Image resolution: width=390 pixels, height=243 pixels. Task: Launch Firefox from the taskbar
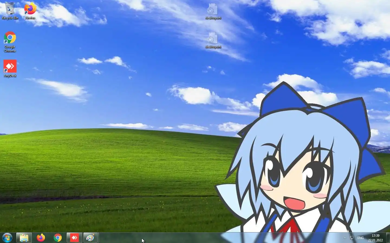(x=41, y=238)
